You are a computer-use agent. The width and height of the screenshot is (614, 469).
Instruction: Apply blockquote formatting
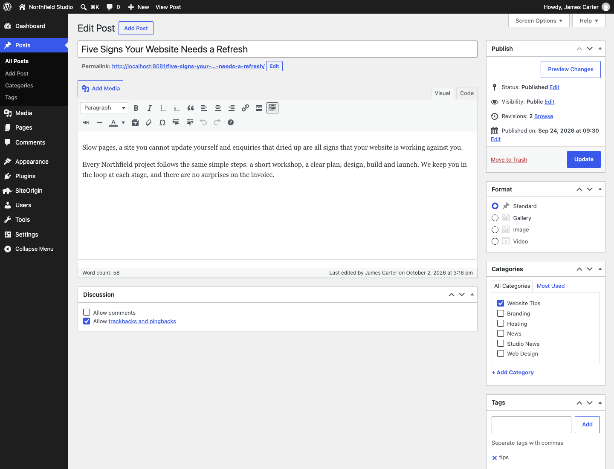point(191,108)
